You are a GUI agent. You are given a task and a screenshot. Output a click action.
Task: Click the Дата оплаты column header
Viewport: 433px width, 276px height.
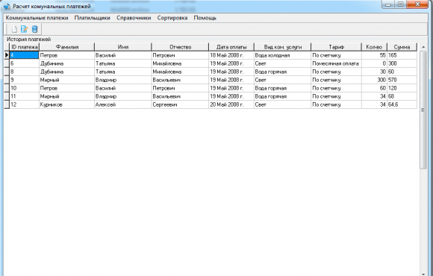pyautogui.click(x=231, y=47)
